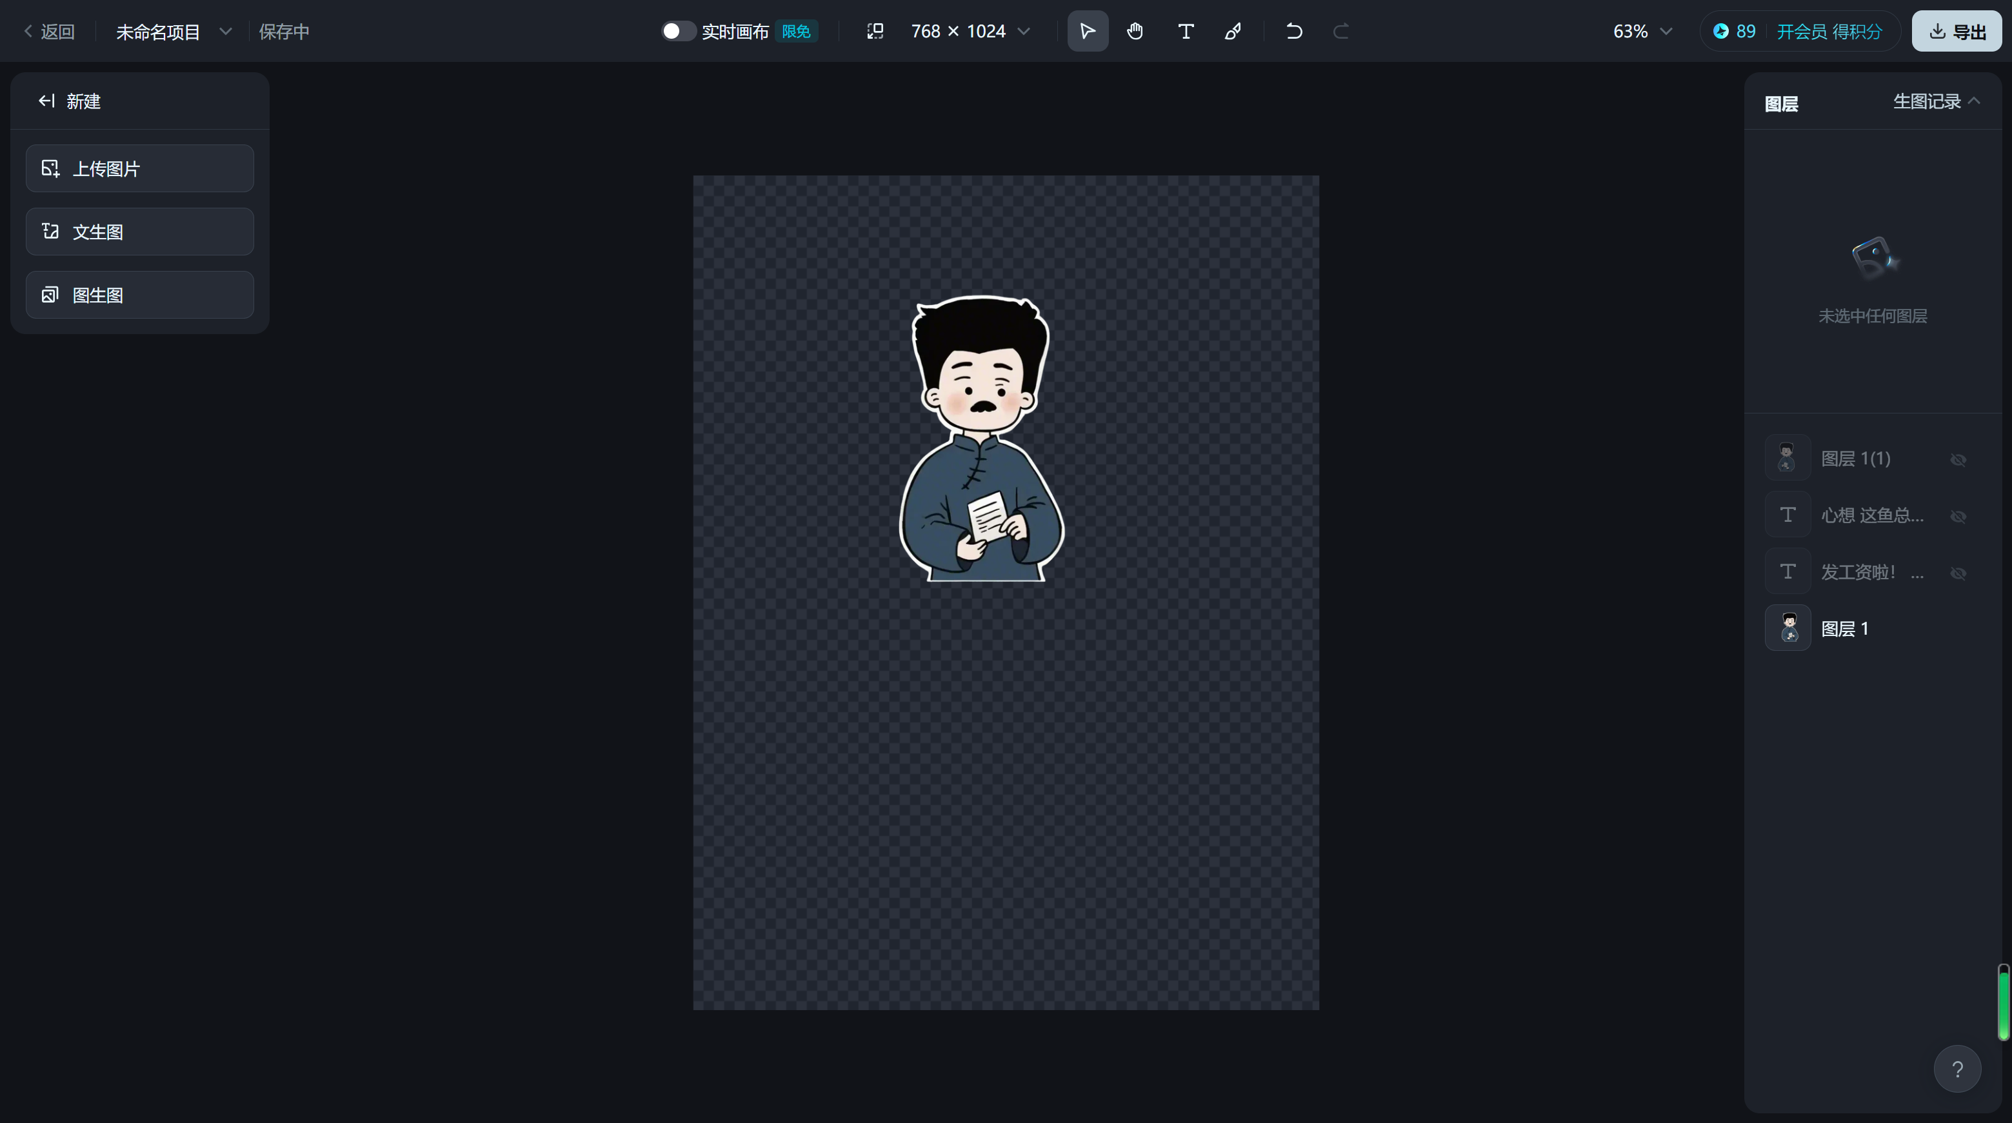Click the redo arrow

1340,31
